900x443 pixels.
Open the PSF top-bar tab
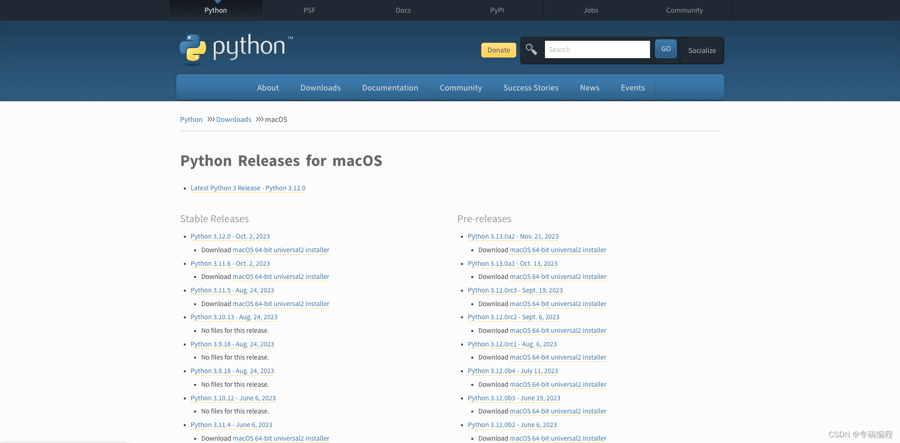[x=310, y=10]
